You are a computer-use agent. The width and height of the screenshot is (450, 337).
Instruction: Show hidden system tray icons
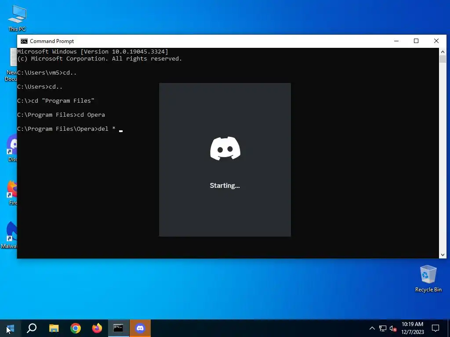coord(372,328)
